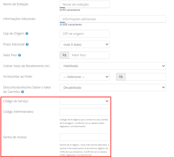
Task: Click the Nome de exibição input field
Action: click(x=85, y=4)
